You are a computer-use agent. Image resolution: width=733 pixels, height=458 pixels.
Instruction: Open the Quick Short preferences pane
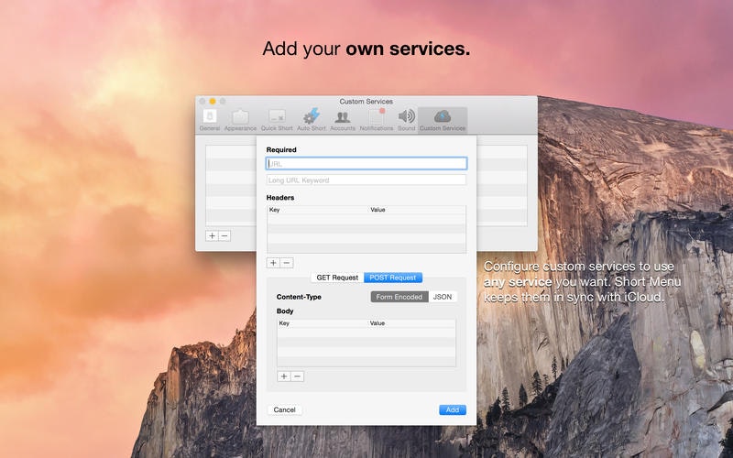(277, 120)
